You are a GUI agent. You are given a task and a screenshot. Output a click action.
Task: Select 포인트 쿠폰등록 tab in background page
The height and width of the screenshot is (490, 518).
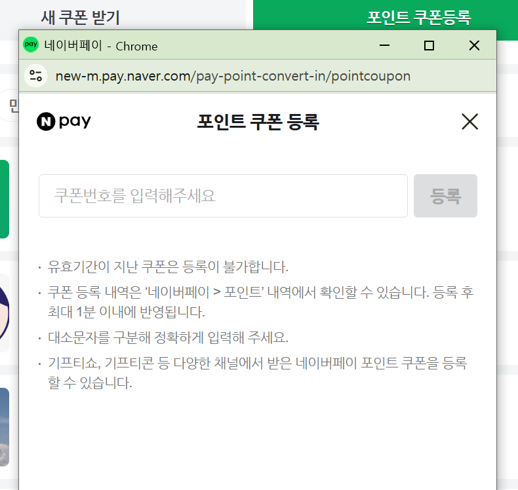(x=418, y=17)
